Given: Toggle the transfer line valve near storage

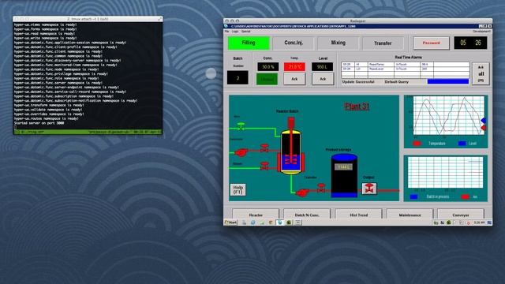Looking at the screenshot, I should click(x=321, y=188).
